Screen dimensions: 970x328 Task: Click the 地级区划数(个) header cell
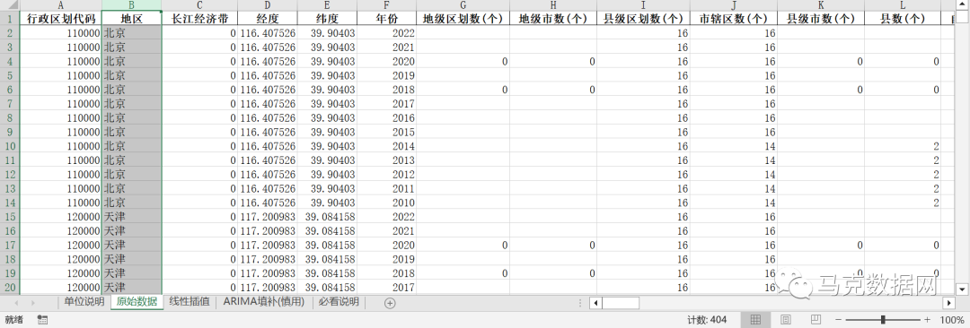click(x=463, y=19)
